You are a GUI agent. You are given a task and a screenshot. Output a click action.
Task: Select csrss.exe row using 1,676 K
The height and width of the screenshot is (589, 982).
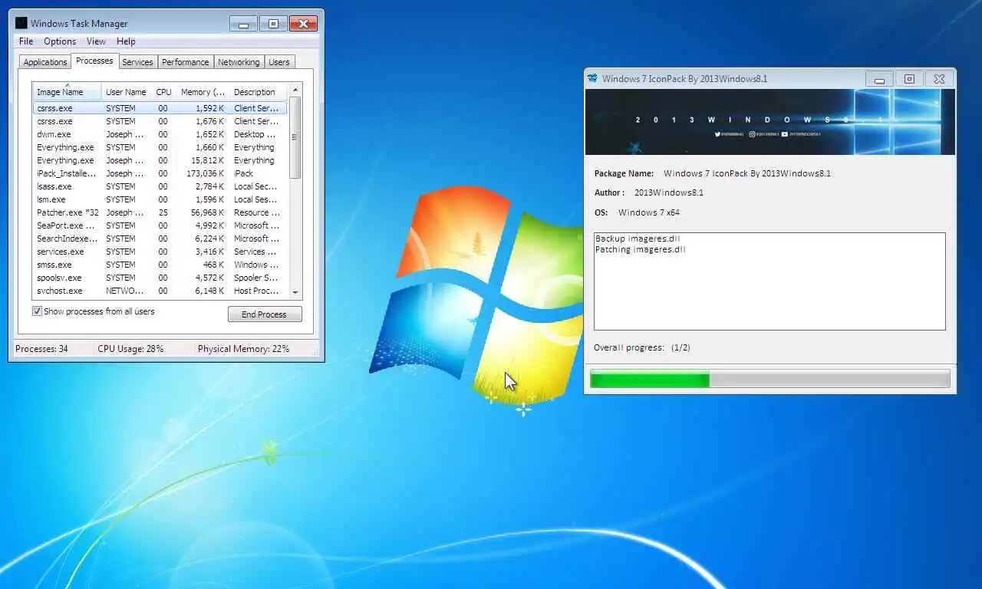coord(160,121)
